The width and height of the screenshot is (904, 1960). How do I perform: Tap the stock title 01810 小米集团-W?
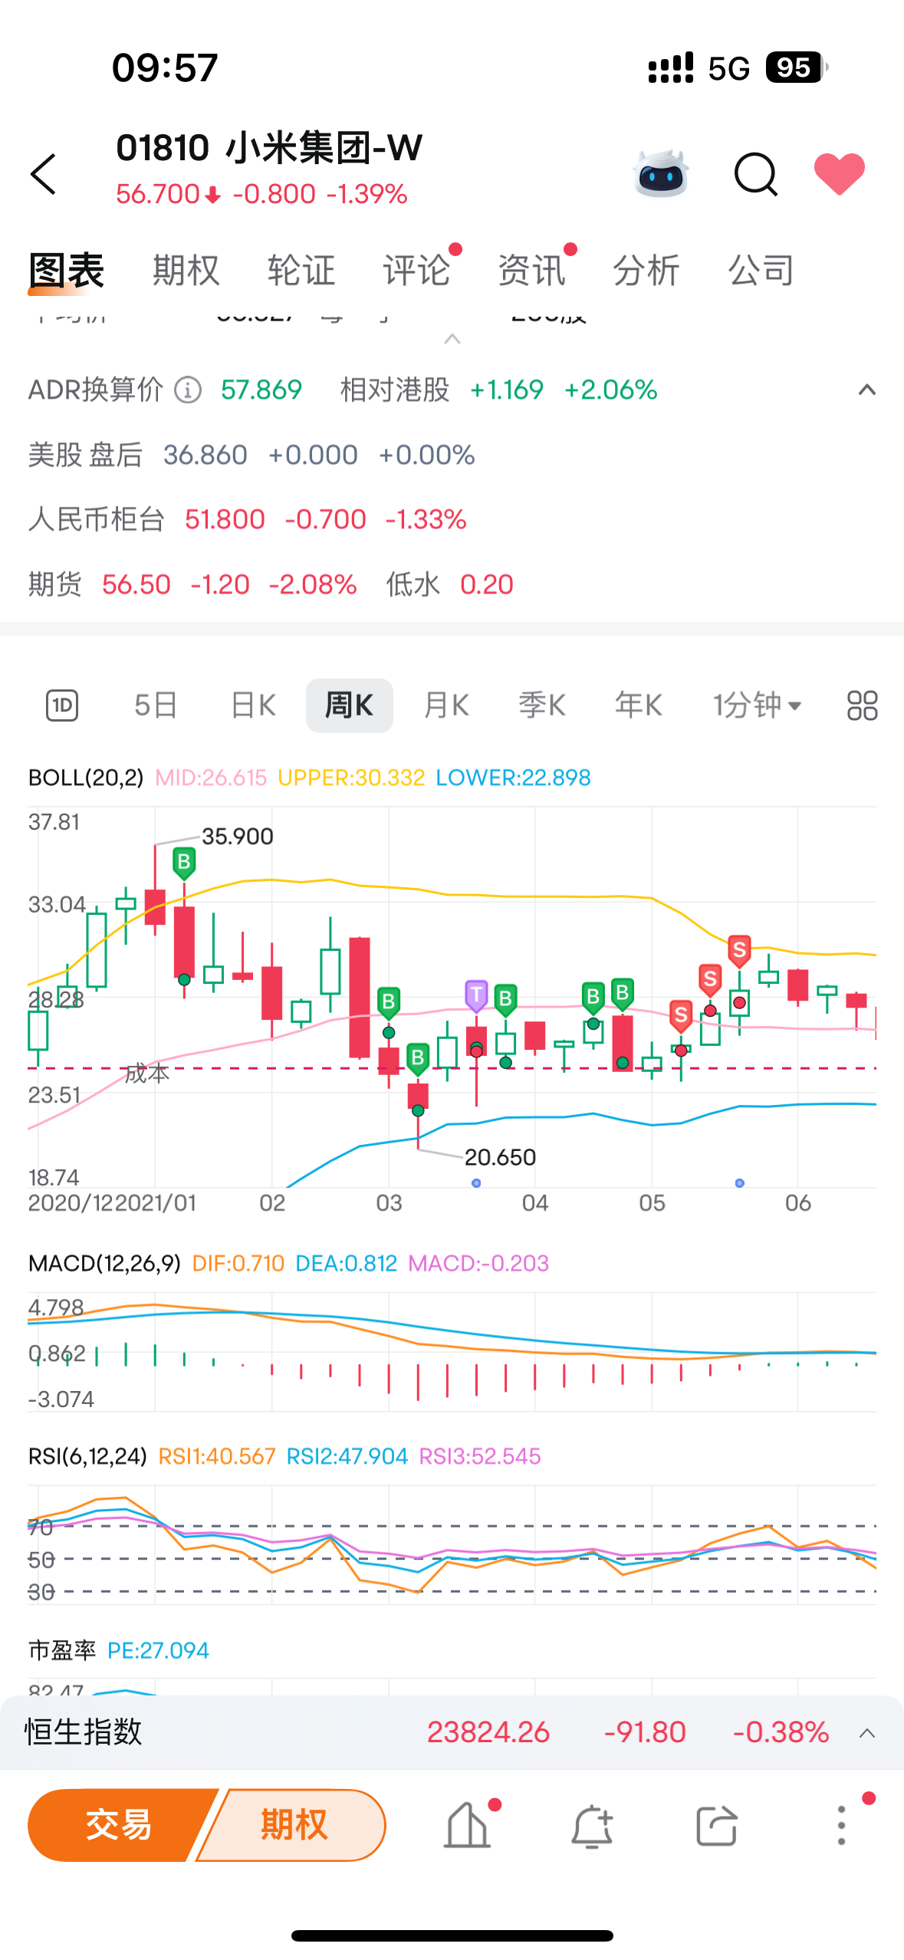click(x=269, y=148)
